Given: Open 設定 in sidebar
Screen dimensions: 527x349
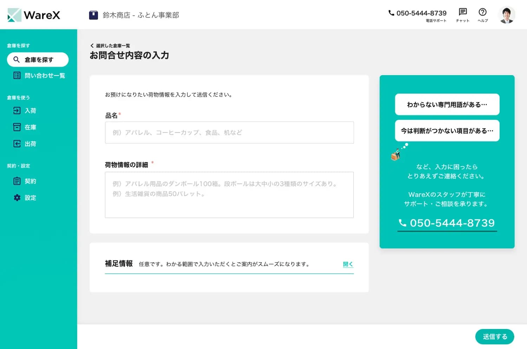Looking at the screenshot, I should point(25,197).
